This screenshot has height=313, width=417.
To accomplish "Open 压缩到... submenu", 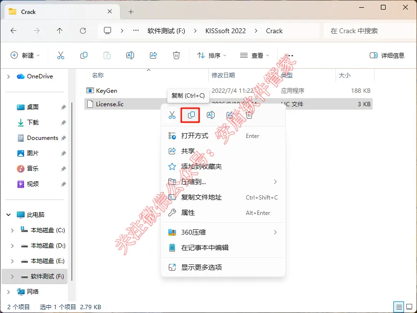I will pos(223,182).
